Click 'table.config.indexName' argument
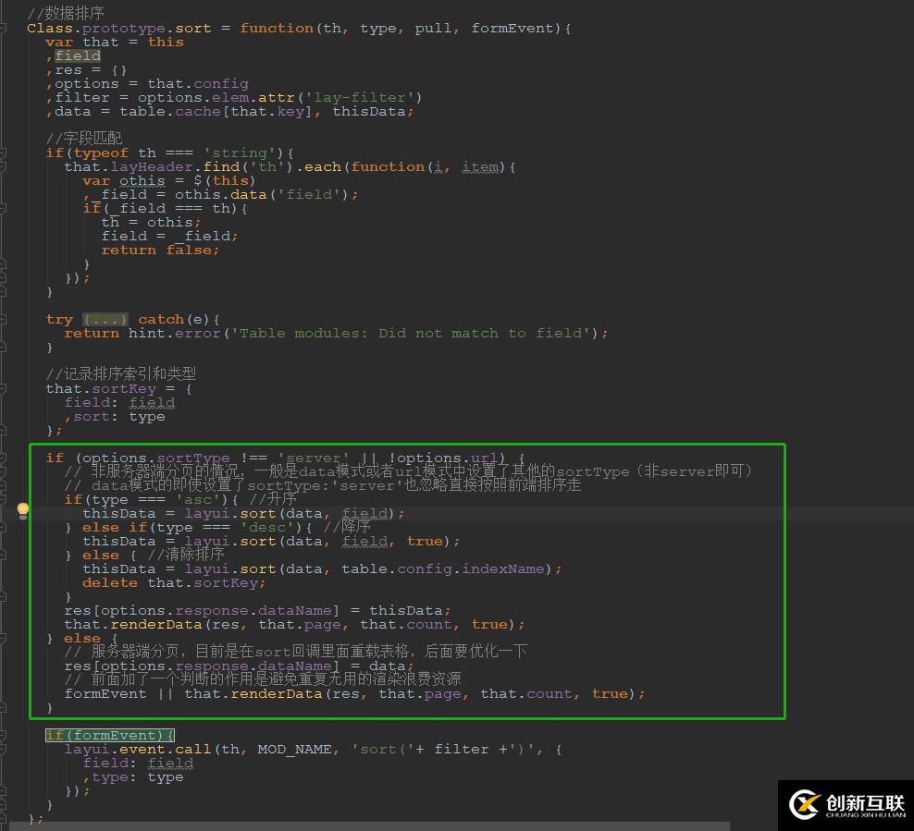Viewport: 914px width, 831px height. [443, 569]
